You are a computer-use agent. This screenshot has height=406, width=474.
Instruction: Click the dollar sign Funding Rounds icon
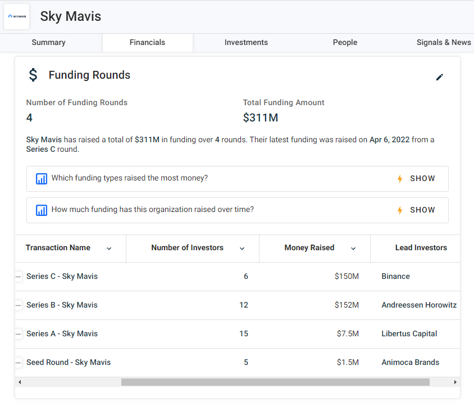[x=33, y=75]
